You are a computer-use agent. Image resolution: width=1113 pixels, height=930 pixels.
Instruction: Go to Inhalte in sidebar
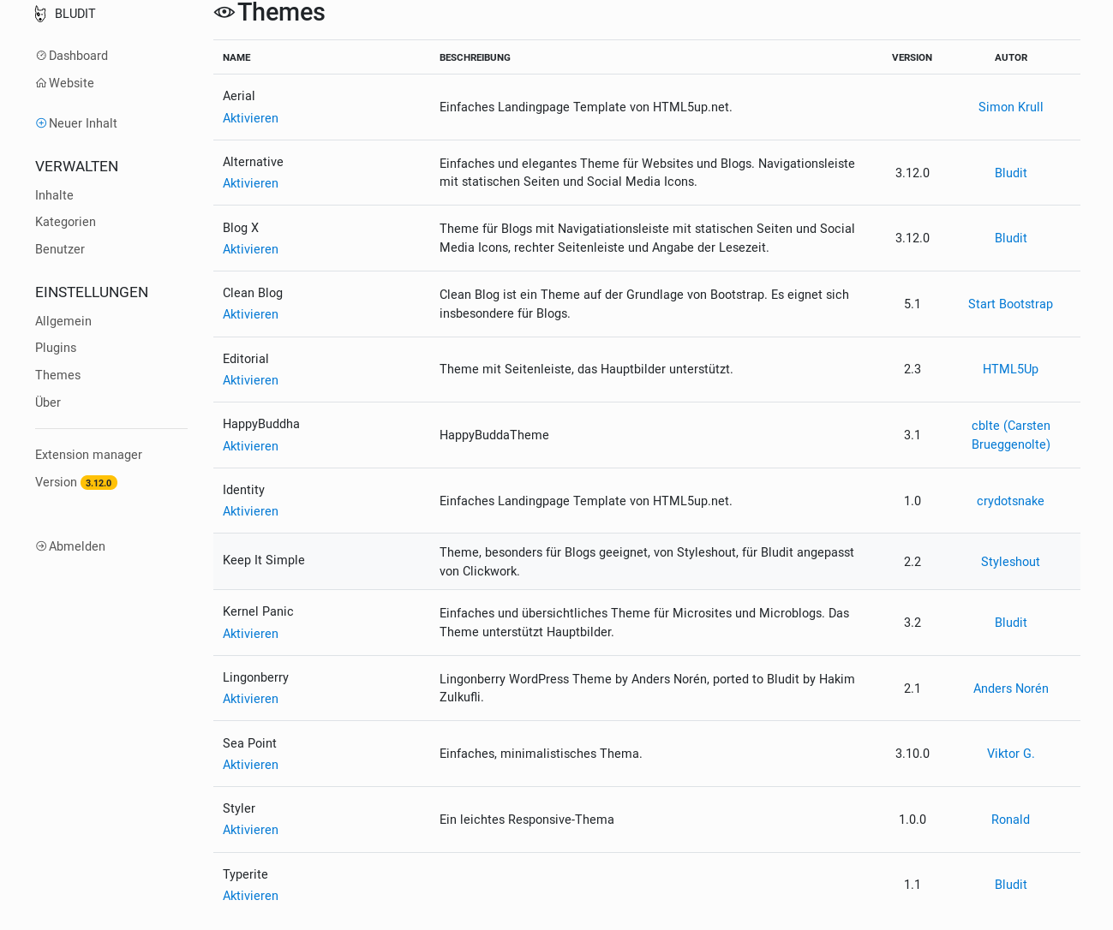pyautogui.click(x=54, y=195)
